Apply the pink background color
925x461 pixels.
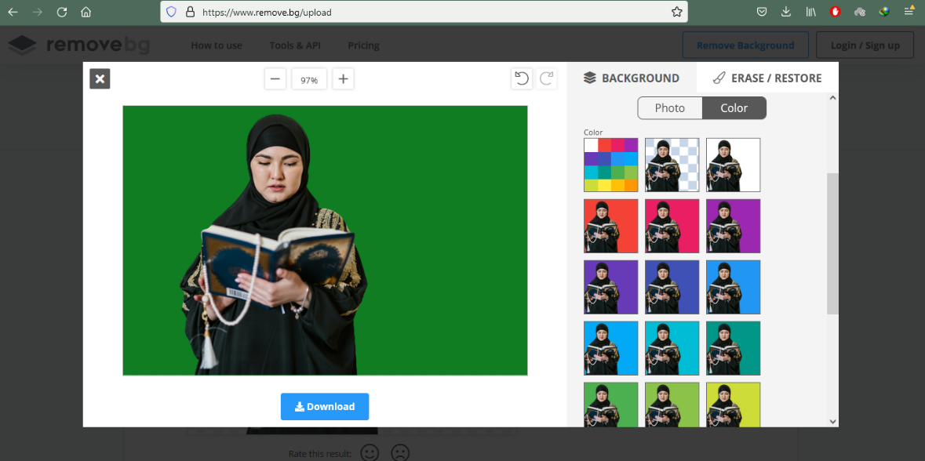672,226
